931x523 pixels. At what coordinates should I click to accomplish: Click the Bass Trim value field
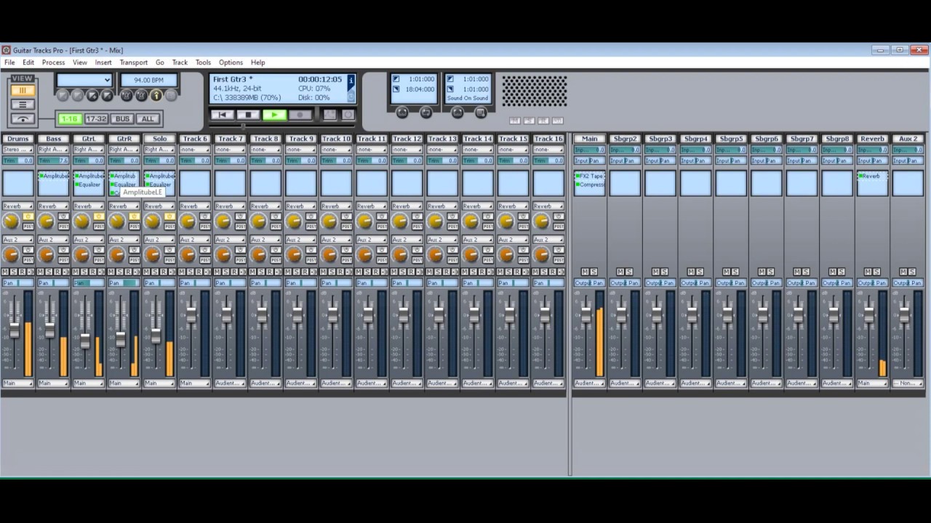click(53, 161)
